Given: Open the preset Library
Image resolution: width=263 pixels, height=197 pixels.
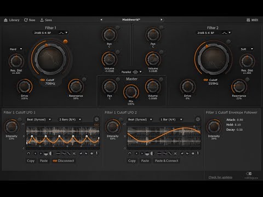Looking at the screenshot, I should pyautogui.click(x=12, y=20).
